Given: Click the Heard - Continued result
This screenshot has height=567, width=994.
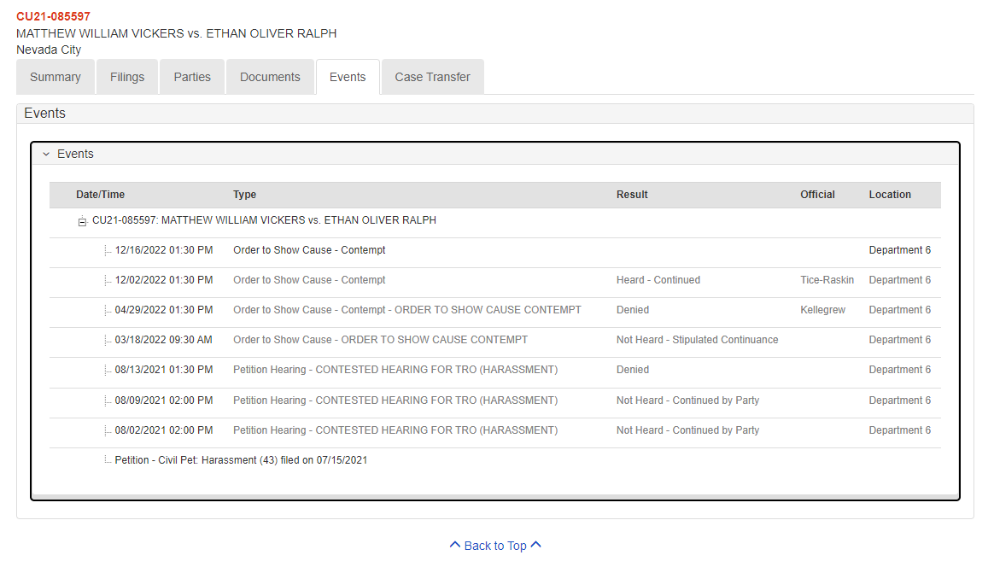Looking at the screenshot, I should 658,280.
